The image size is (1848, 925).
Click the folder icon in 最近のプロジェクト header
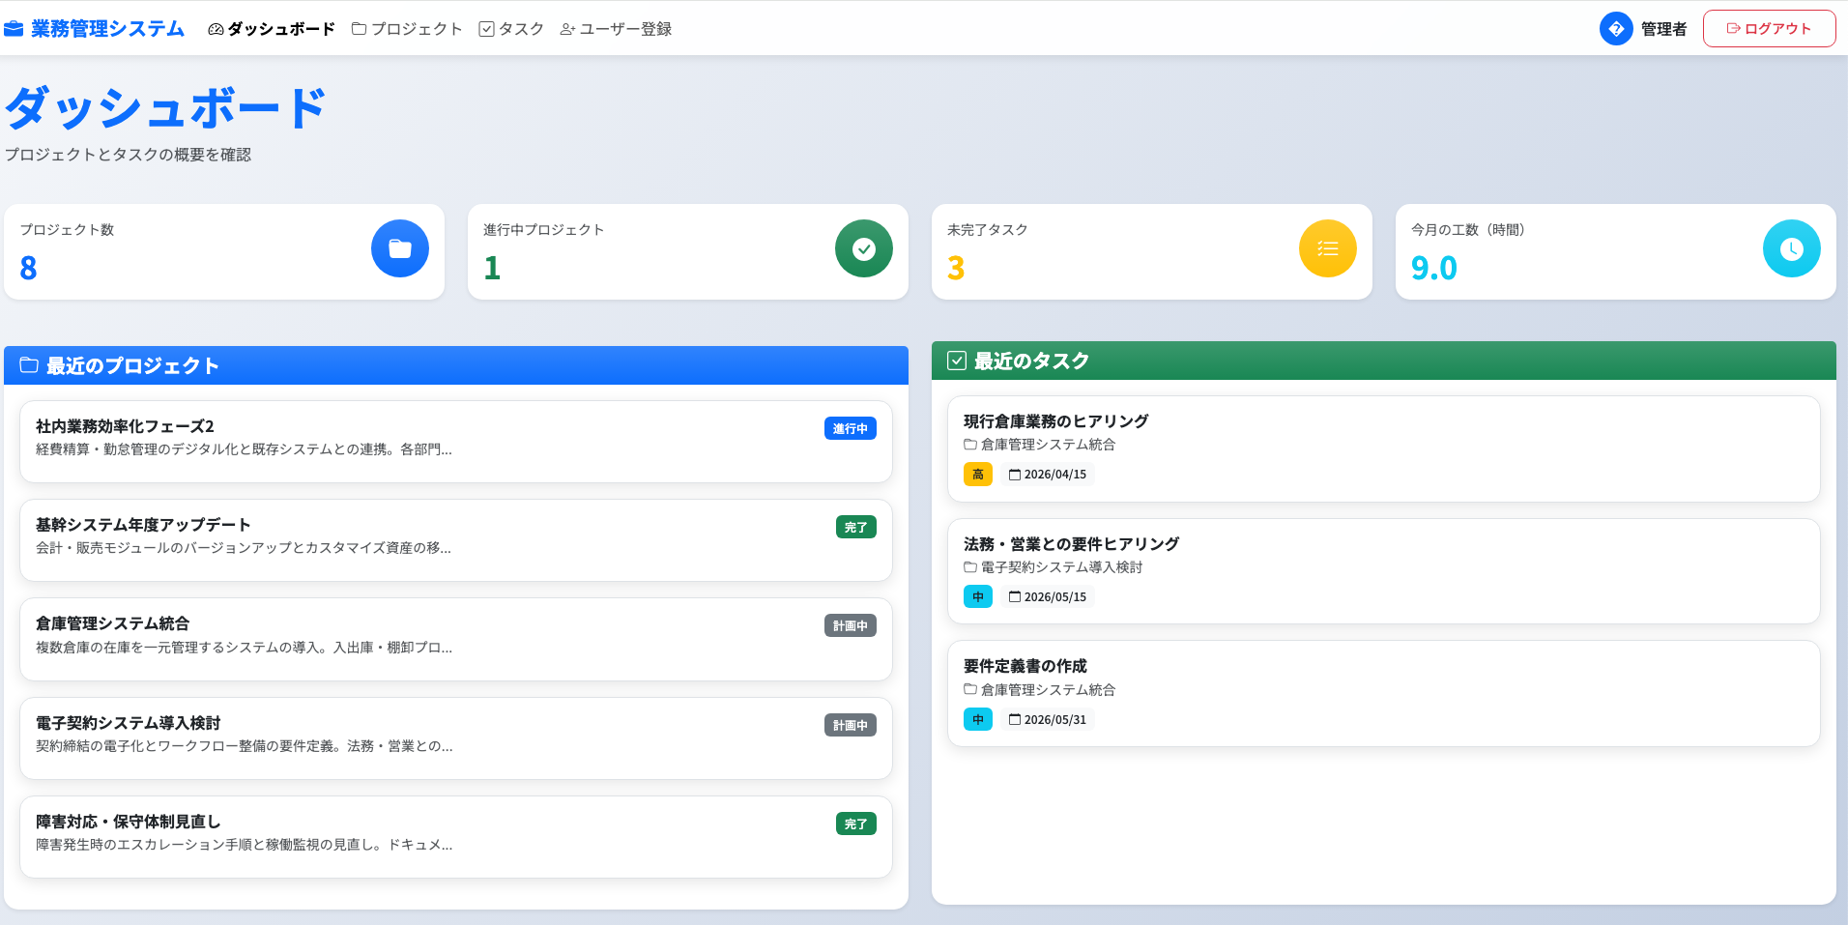(28, 365)
